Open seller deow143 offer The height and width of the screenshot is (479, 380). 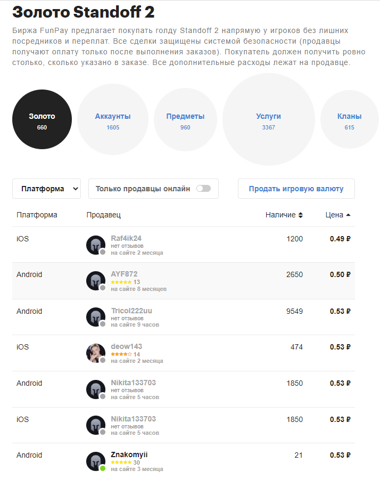point(184,353)
